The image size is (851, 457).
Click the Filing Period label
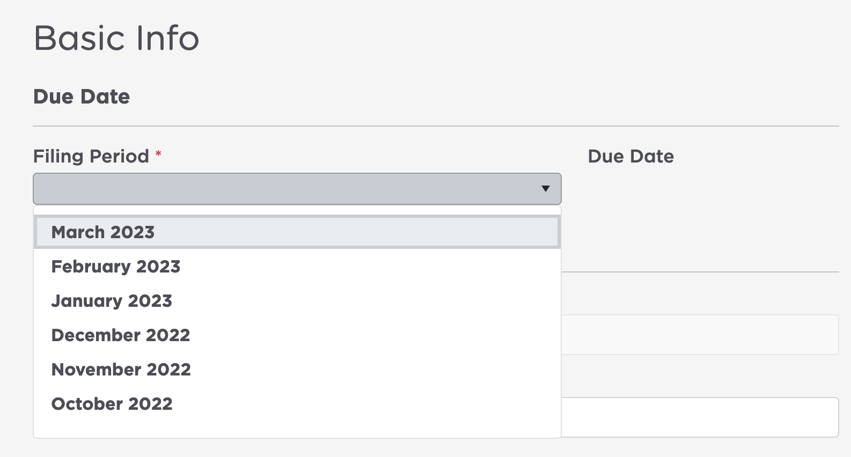pyautogui.click(x=90, y=156)
